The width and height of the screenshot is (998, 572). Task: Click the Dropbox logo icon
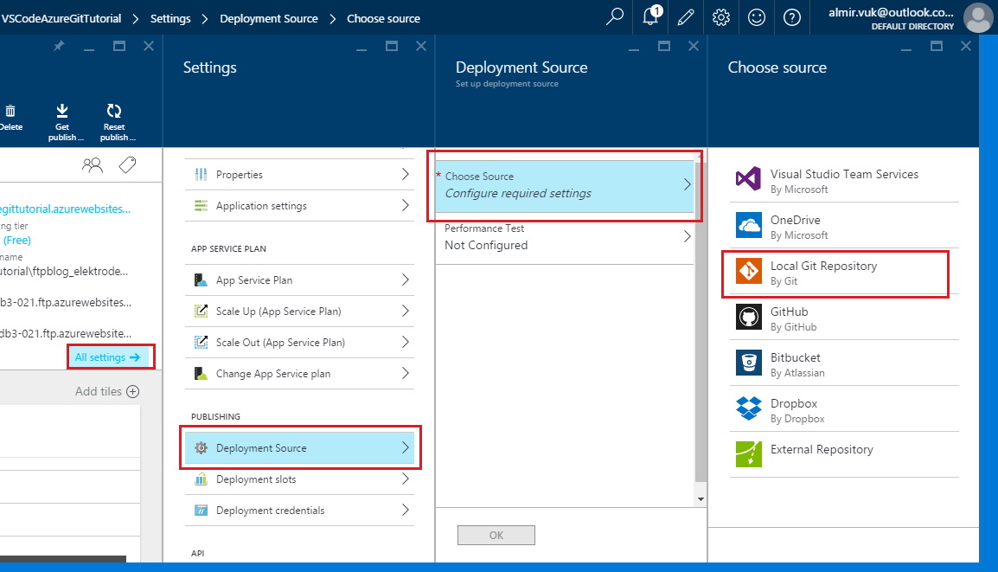pyautogui.click(x=749, y=408)
